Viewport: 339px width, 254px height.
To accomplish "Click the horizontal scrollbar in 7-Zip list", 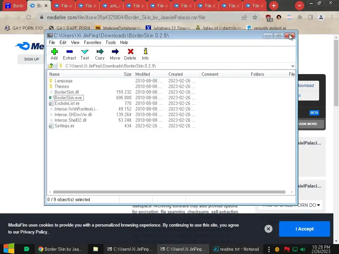I will 169,192.
